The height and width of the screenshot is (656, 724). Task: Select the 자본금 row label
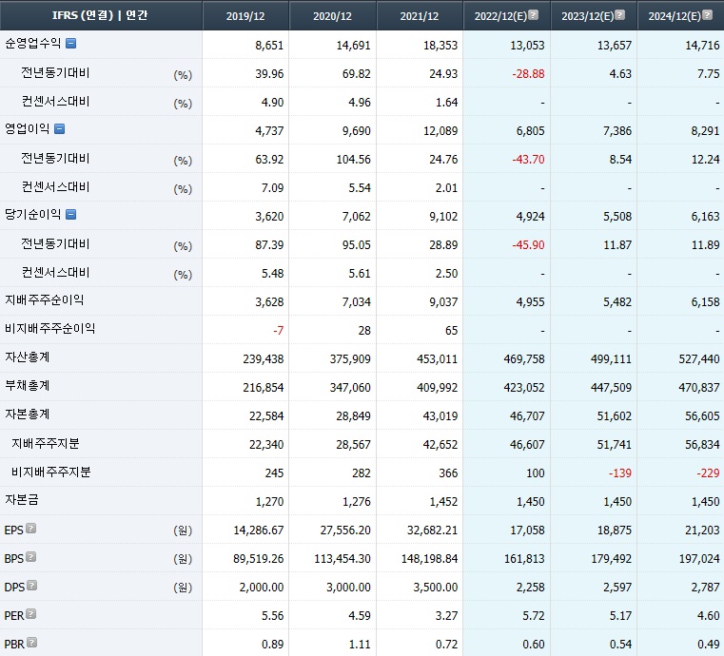click(x=22, y=500)
